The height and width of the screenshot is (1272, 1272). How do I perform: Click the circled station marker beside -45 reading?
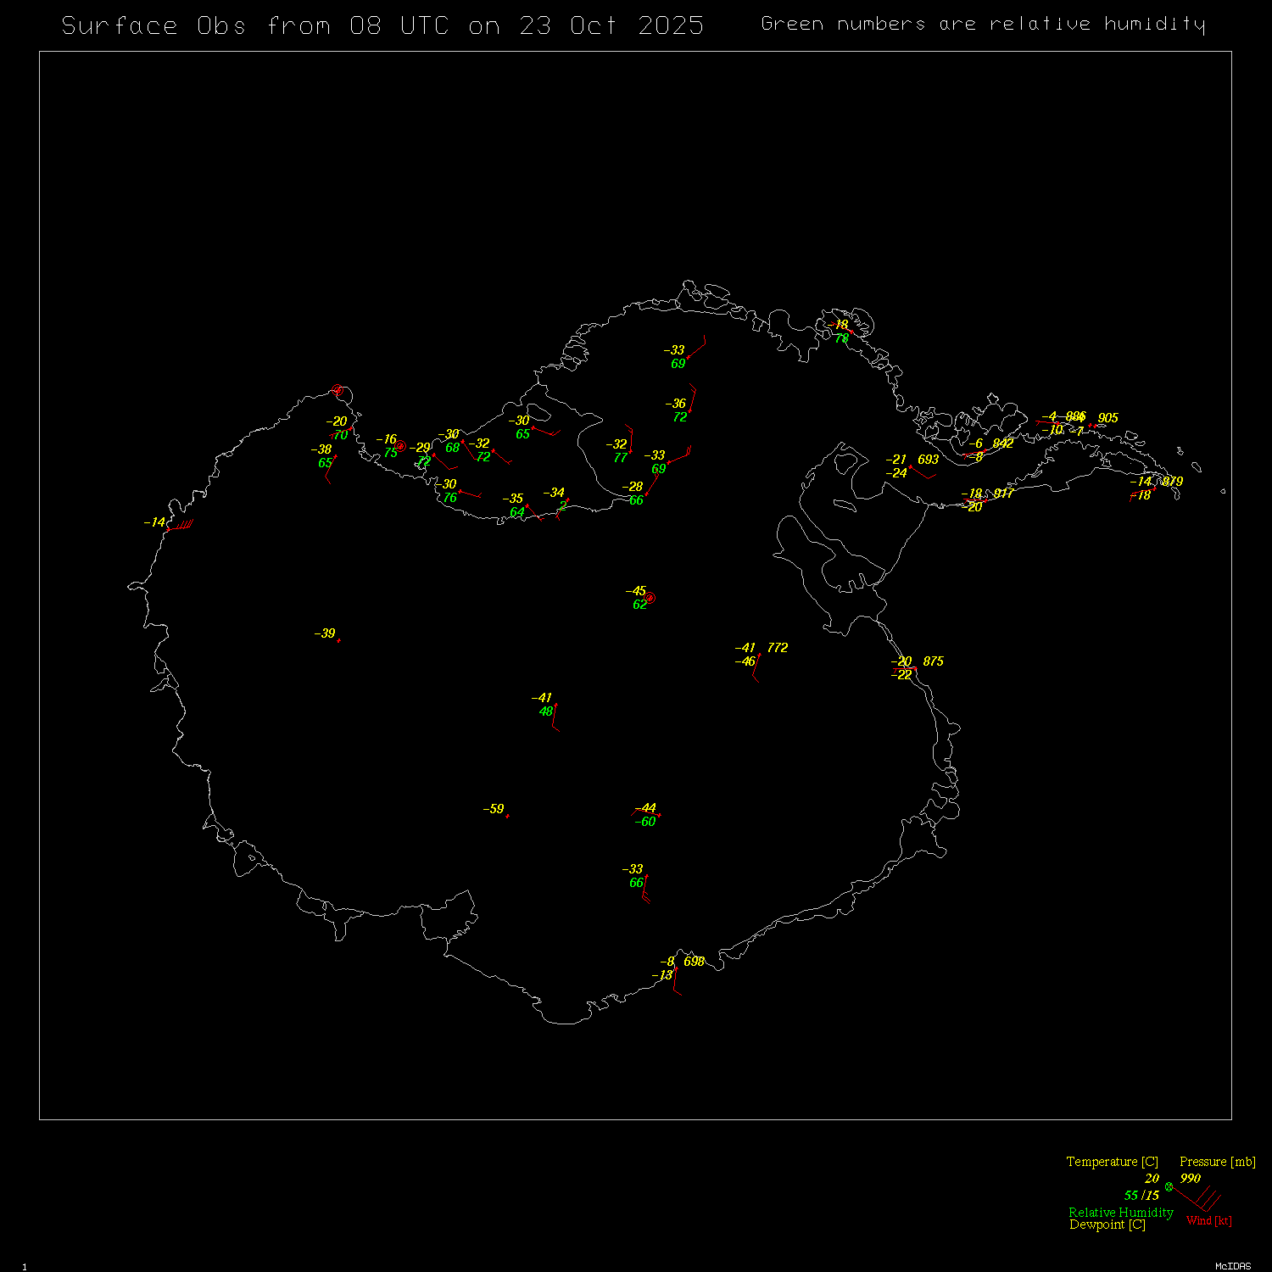650,598
